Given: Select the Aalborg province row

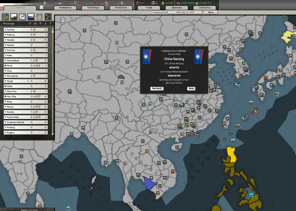Looking at the screenshot, I should pyautogui.click(x=26, y=35).
